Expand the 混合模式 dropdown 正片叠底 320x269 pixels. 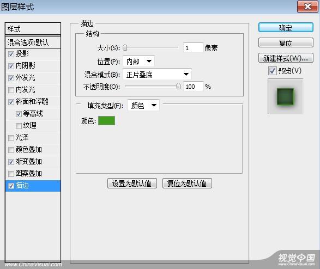coord(157,75)
